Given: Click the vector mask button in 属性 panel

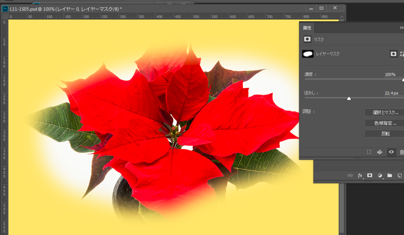Looking at the screenshot, I should pos(402,54).
